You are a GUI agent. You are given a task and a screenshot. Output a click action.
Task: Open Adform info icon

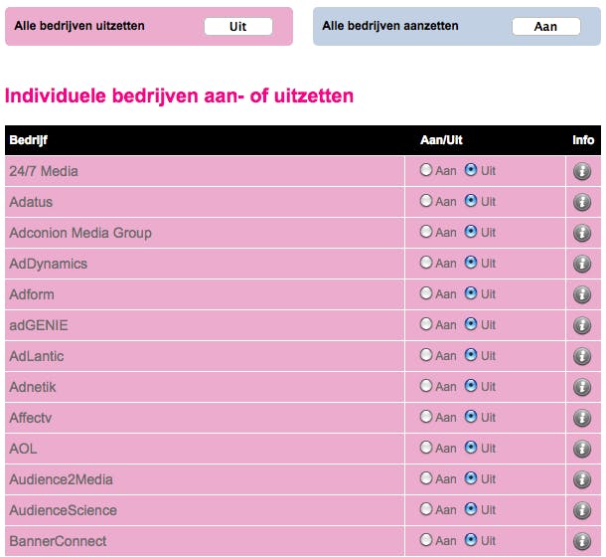[581, 294]
